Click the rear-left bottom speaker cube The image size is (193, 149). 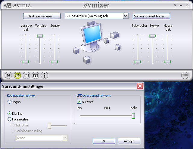click(87, 60)
